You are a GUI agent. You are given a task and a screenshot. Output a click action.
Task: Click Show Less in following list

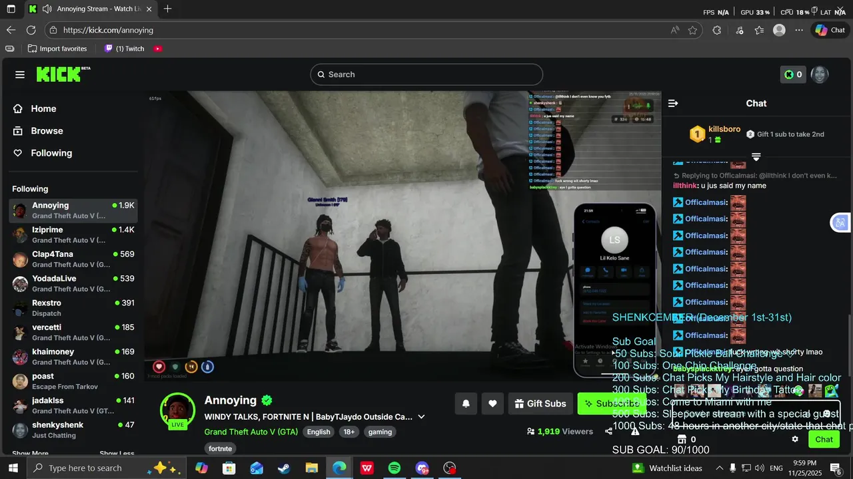pyautogui.click(x=117, y=454)
